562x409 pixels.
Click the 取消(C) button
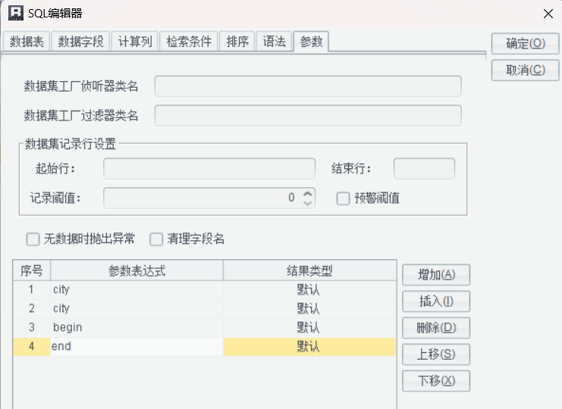click(525, 70)
